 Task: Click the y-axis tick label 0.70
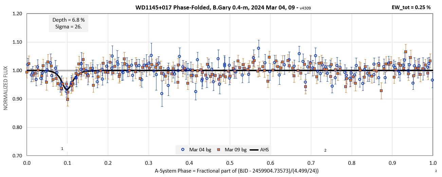pos(17,156)
